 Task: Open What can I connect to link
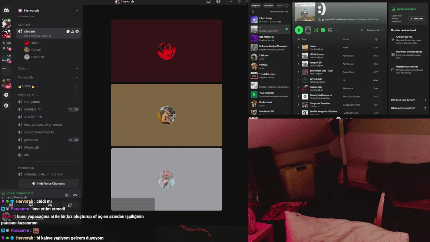tap(408, 108)
